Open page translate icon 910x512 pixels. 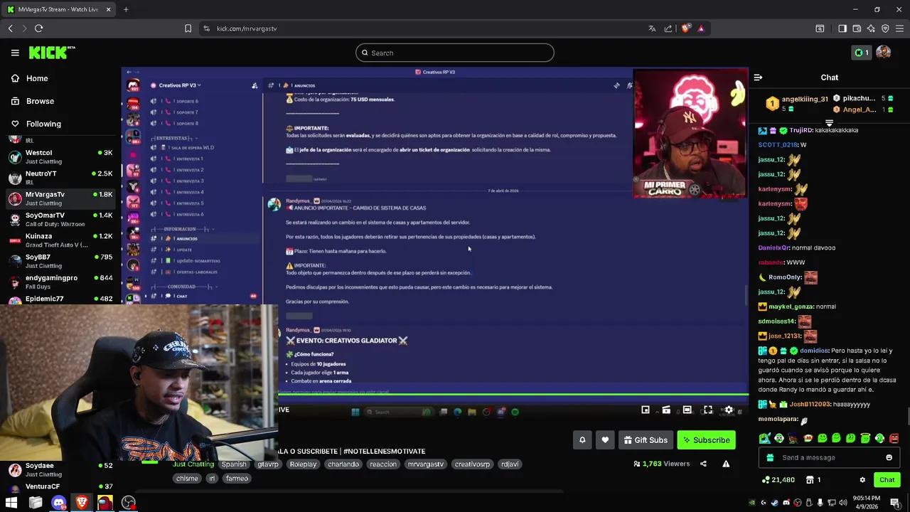[652, 28]
